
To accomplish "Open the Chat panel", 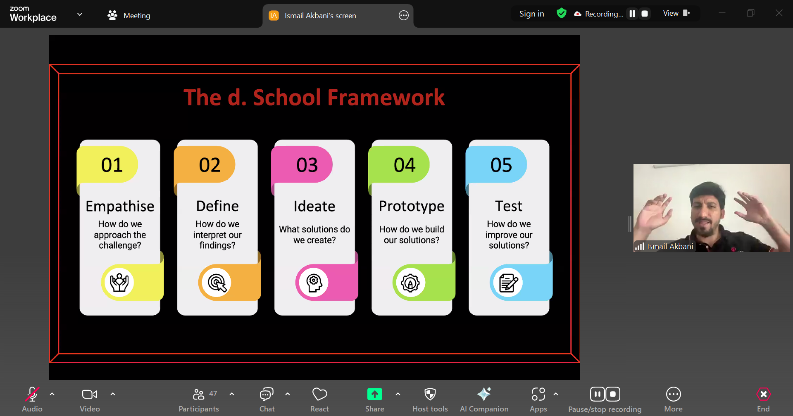I will tap(267, 399).
